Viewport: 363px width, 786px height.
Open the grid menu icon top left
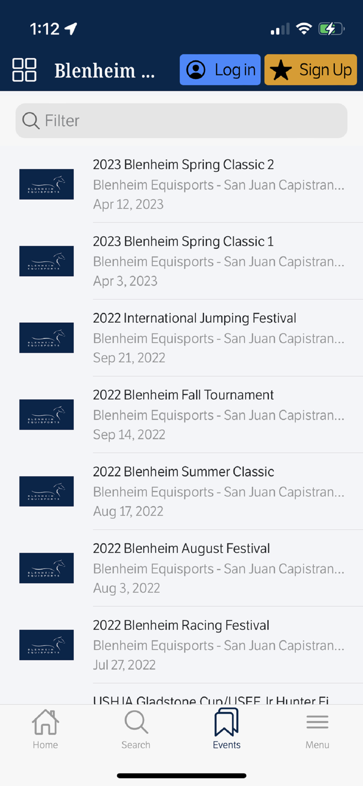(24, 69)
